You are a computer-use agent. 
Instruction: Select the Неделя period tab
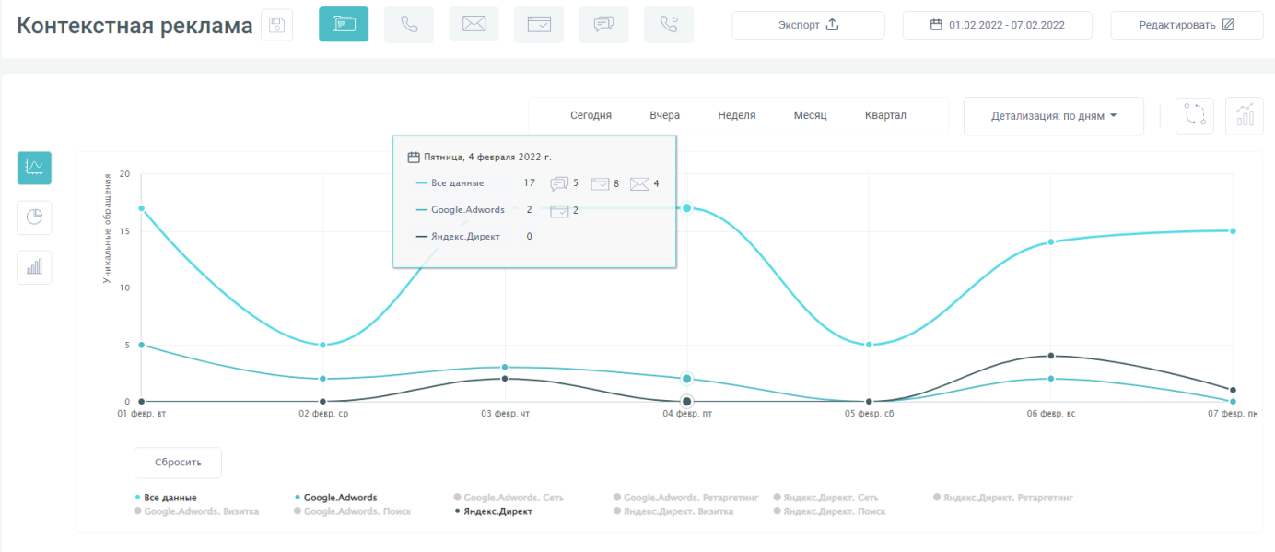click(x=737, y=115)
